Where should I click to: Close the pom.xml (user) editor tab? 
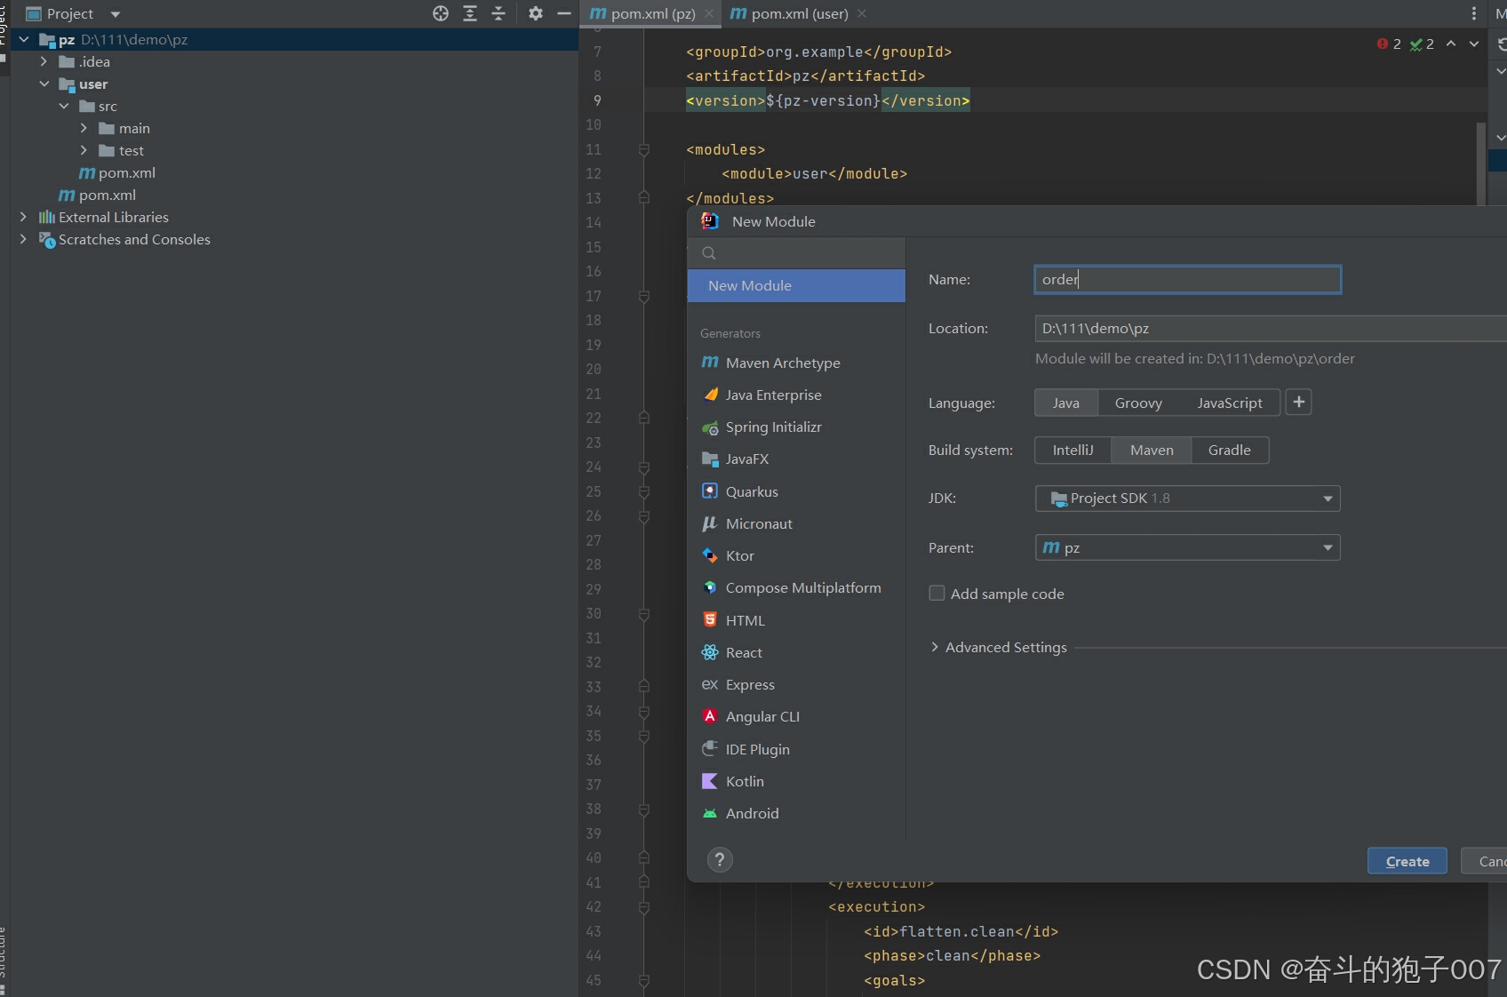coord(862,13)
